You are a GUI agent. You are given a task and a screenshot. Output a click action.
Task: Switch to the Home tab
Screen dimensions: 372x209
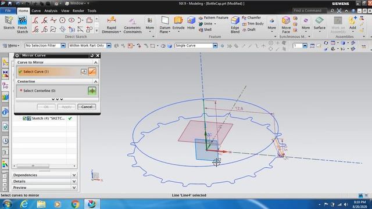23,11
